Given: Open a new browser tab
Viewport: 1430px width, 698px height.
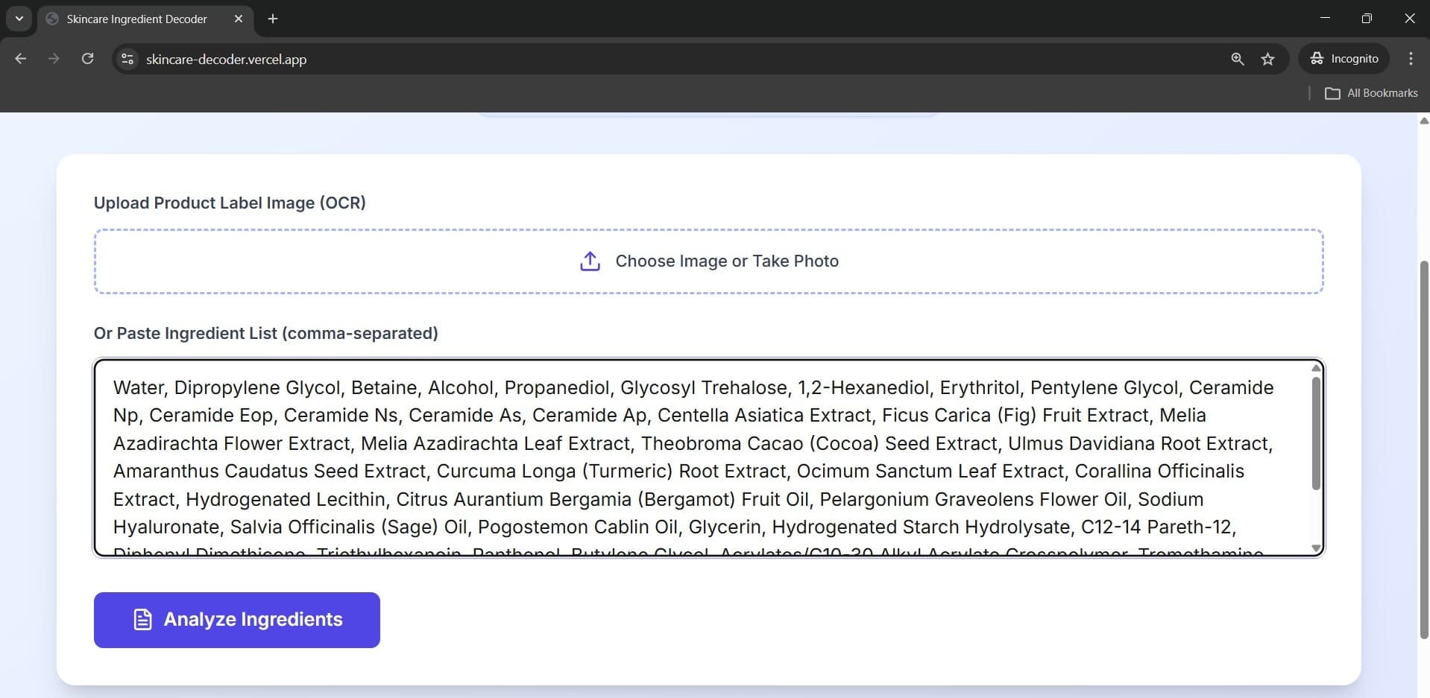Looking at the screenshot, I should pyautogui.click(x=272, y=19).
